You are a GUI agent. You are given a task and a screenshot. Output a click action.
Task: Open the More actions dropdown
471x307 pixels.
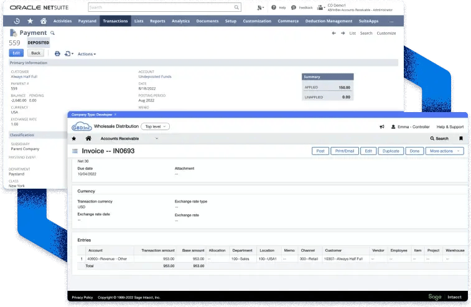445,151
